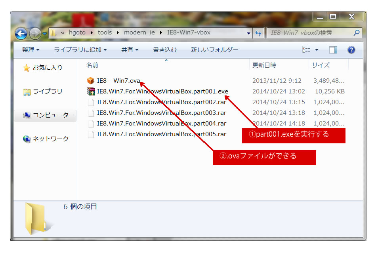Close the Explorer window
This screenshot has width=376, height=276.
[351, 17]
